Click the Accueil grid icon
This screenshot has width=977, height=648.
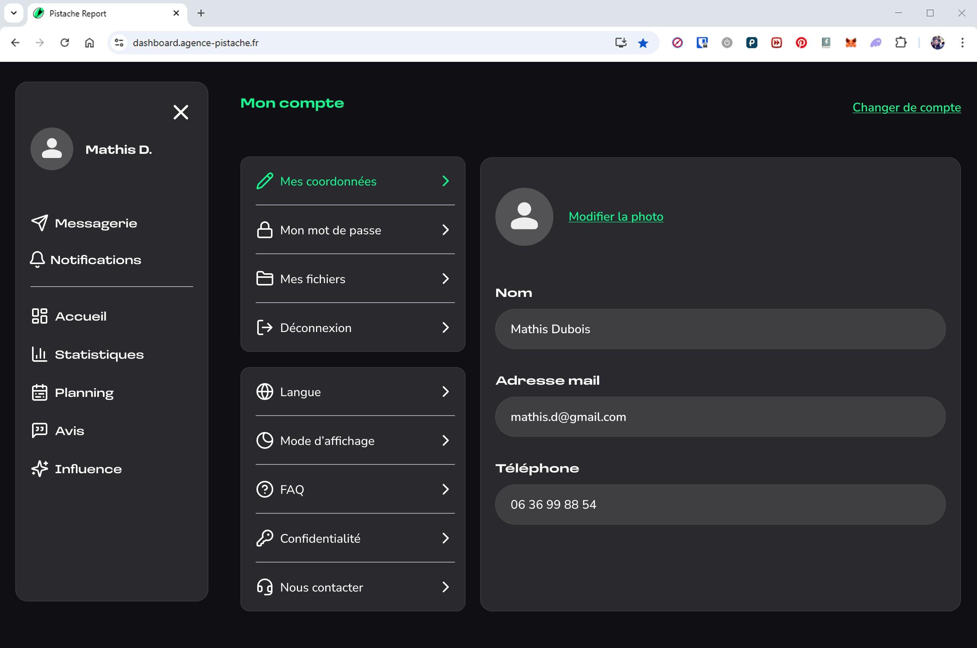pos(40,316)
